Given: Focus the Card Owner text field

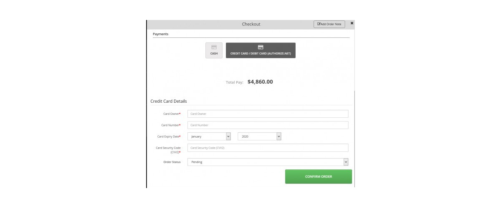Looking at the screenshot, I should (x=268, y=114).
